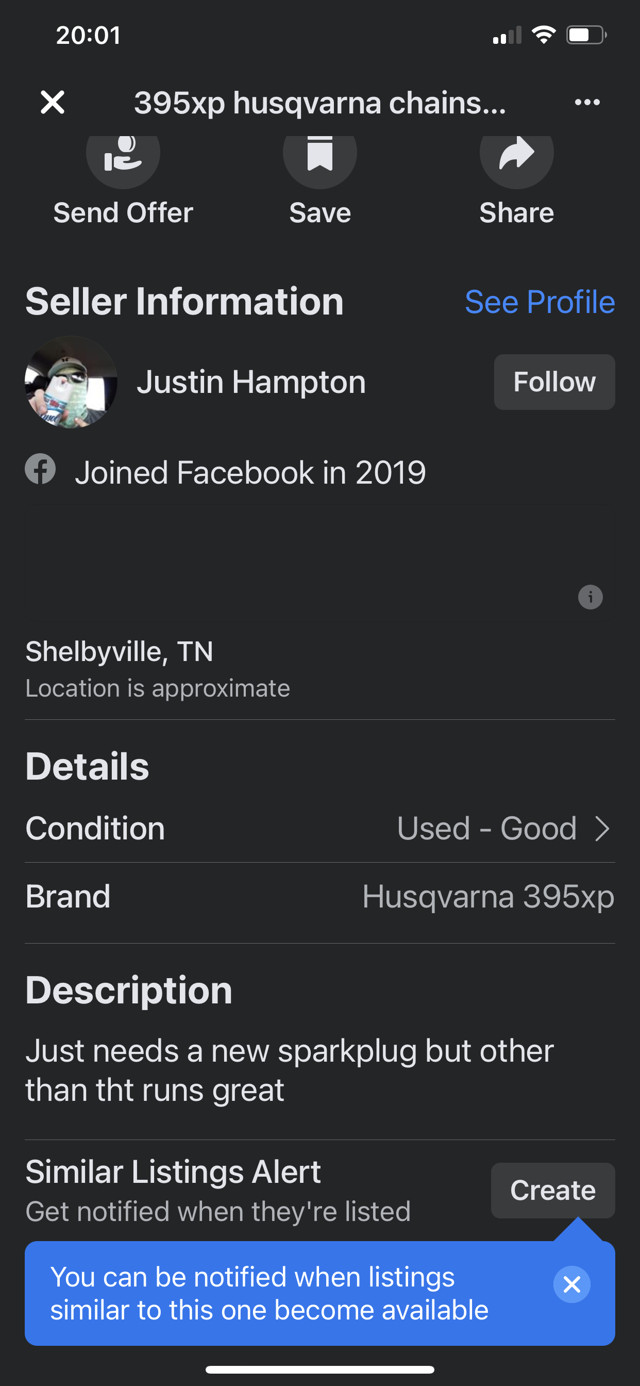
Task: Tap the seller name Justin Hampton
Action: [x=251, y=382]
